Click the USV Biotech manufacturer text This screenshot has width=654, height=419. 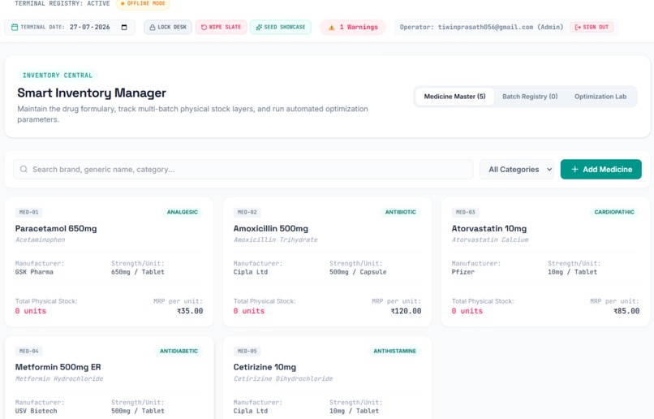point(36,411)
